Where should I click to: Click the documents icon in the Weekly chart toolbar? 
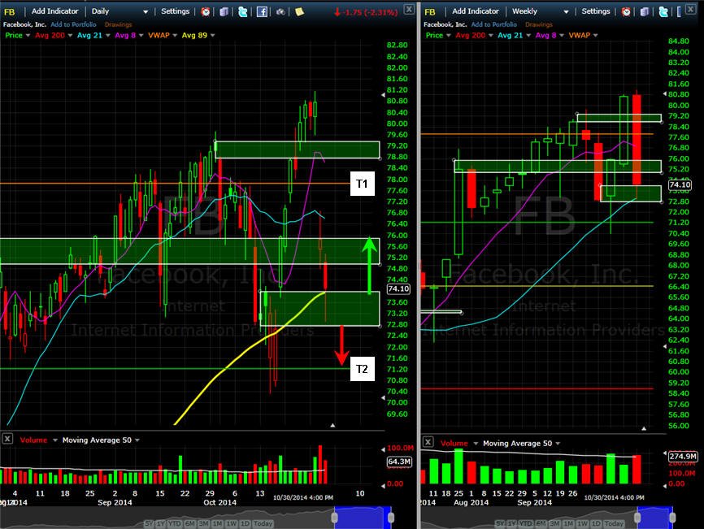645,11
